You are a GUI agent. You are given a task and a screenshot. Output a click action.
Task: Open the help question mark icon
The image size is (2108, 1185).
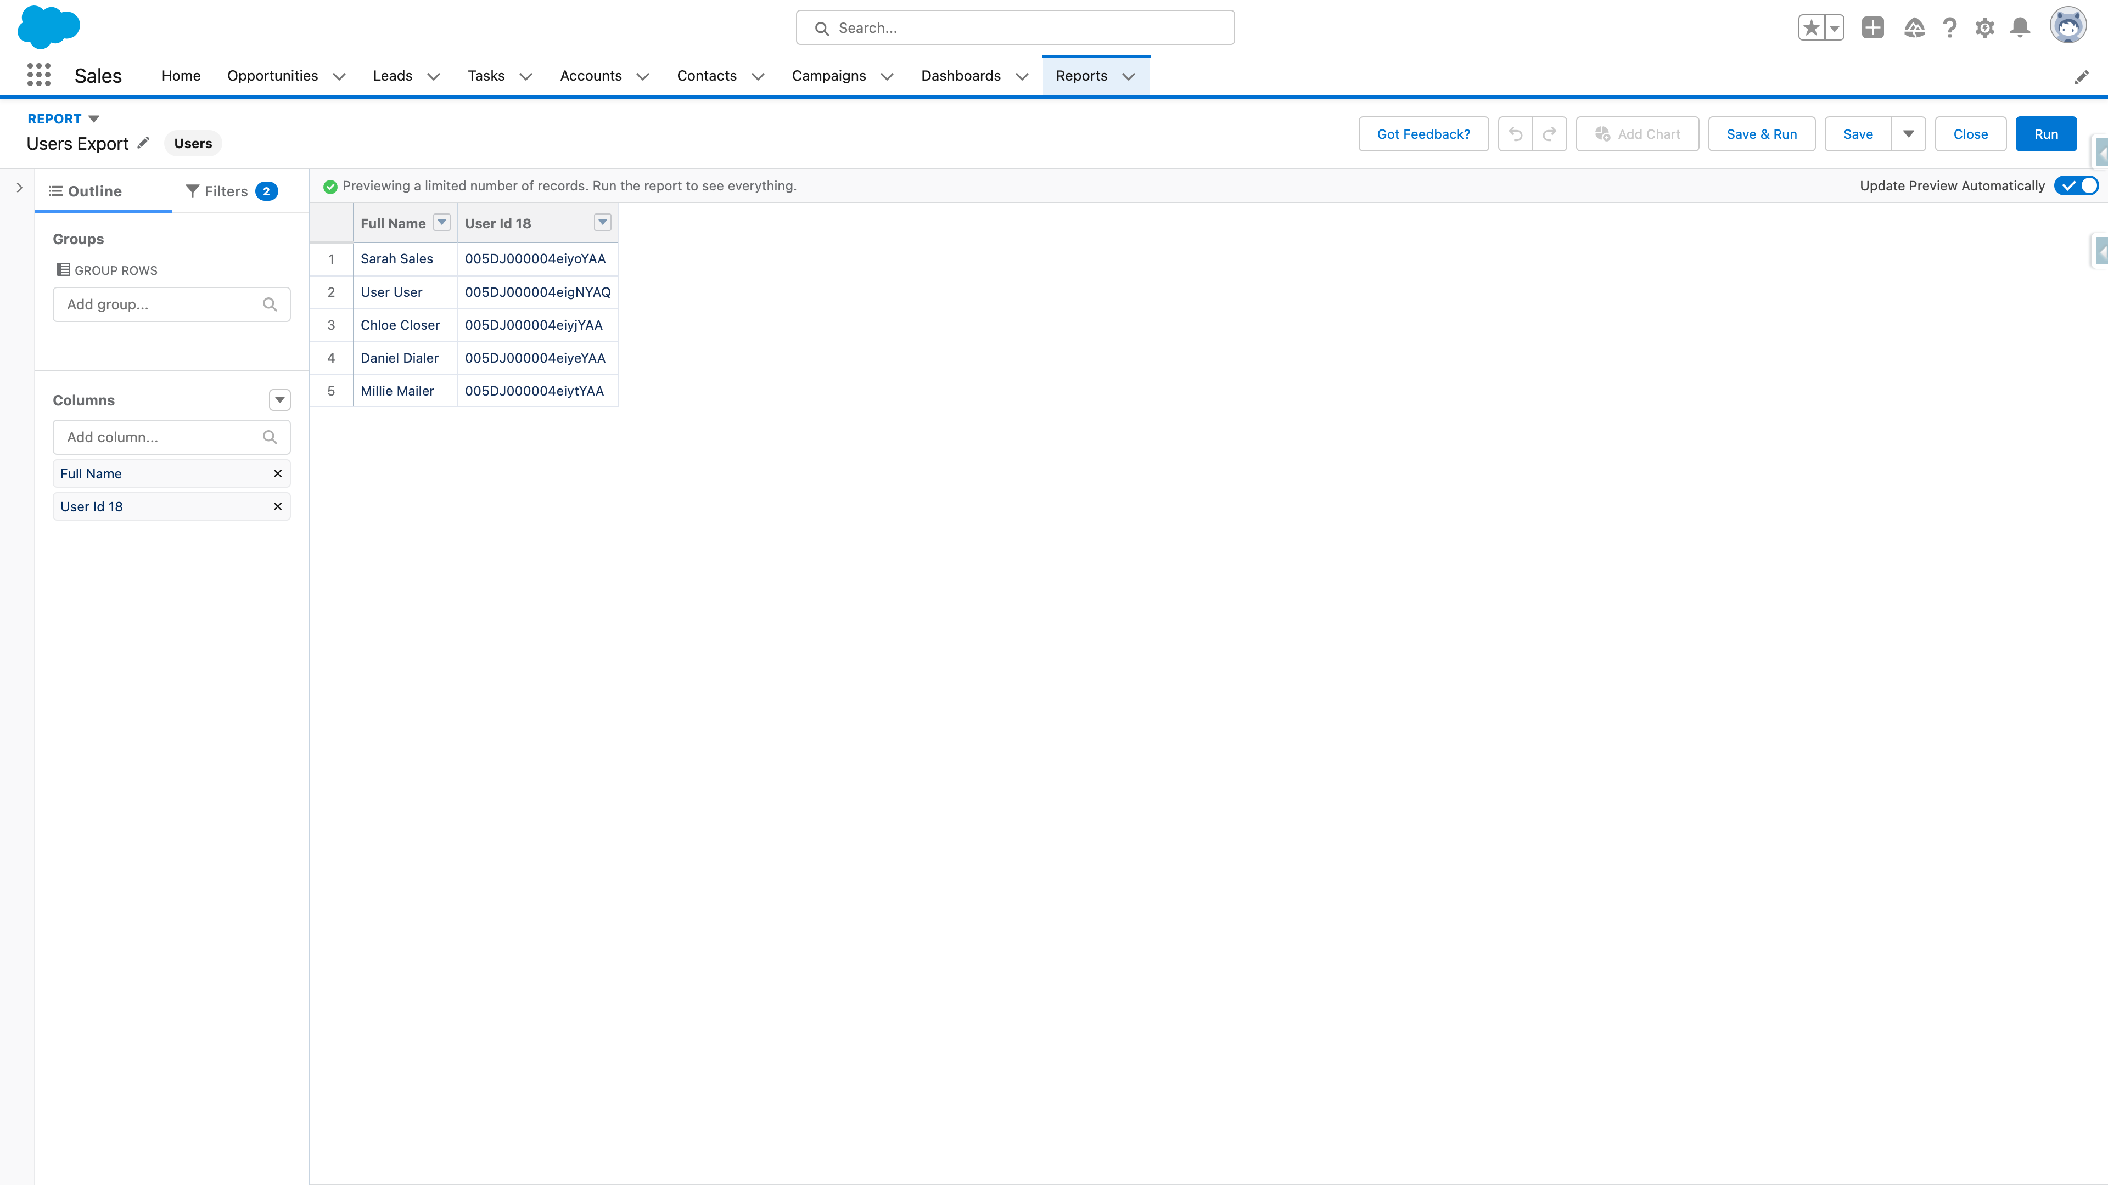pos(1949,27)
